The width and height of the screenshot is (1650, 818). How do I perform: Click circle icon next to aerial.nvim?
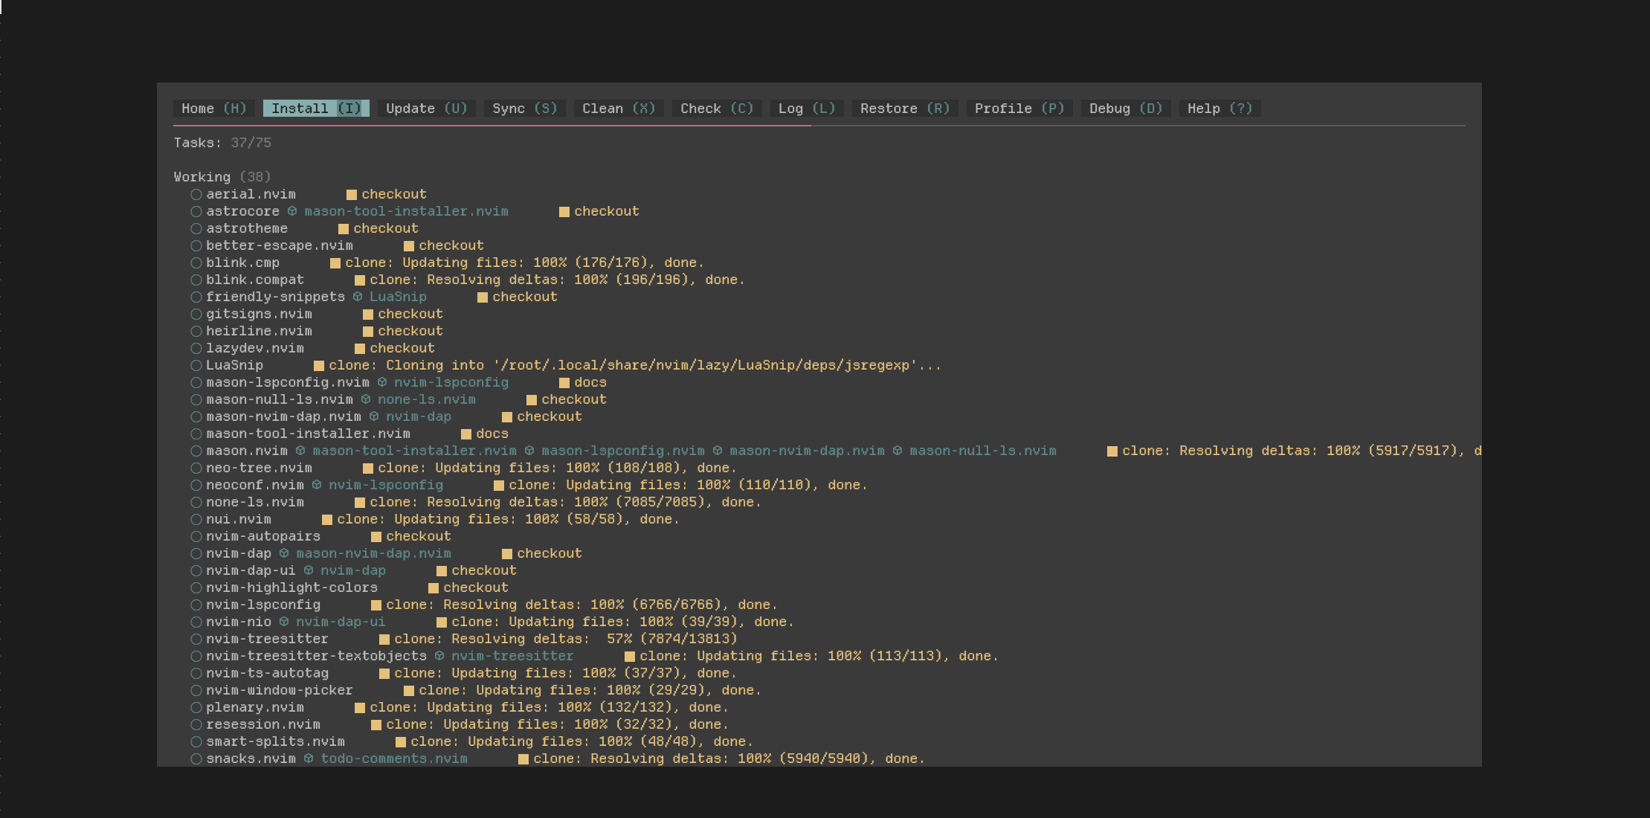coord(196,195)
